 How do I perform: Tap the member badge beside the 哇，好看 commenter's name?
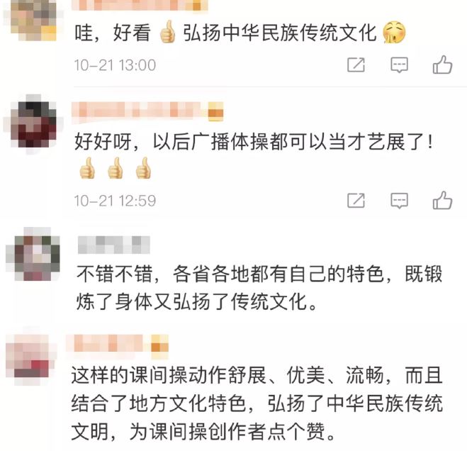click(x=196, y=5)
